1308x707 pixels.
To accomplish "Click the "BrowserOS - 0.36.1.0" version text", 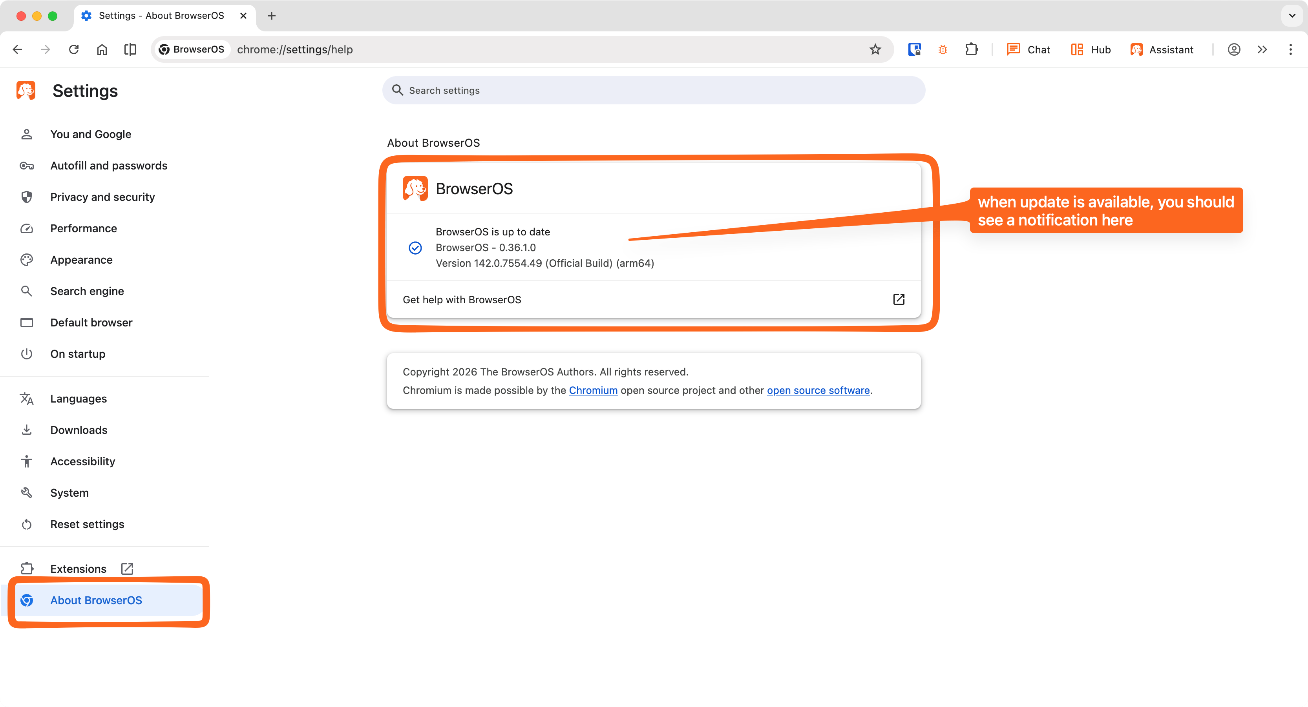I will 486,248.
